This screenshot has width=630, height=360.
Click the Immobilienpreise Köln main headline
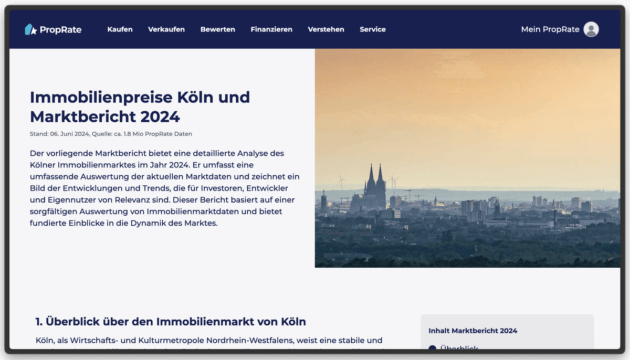pos(140,107)
